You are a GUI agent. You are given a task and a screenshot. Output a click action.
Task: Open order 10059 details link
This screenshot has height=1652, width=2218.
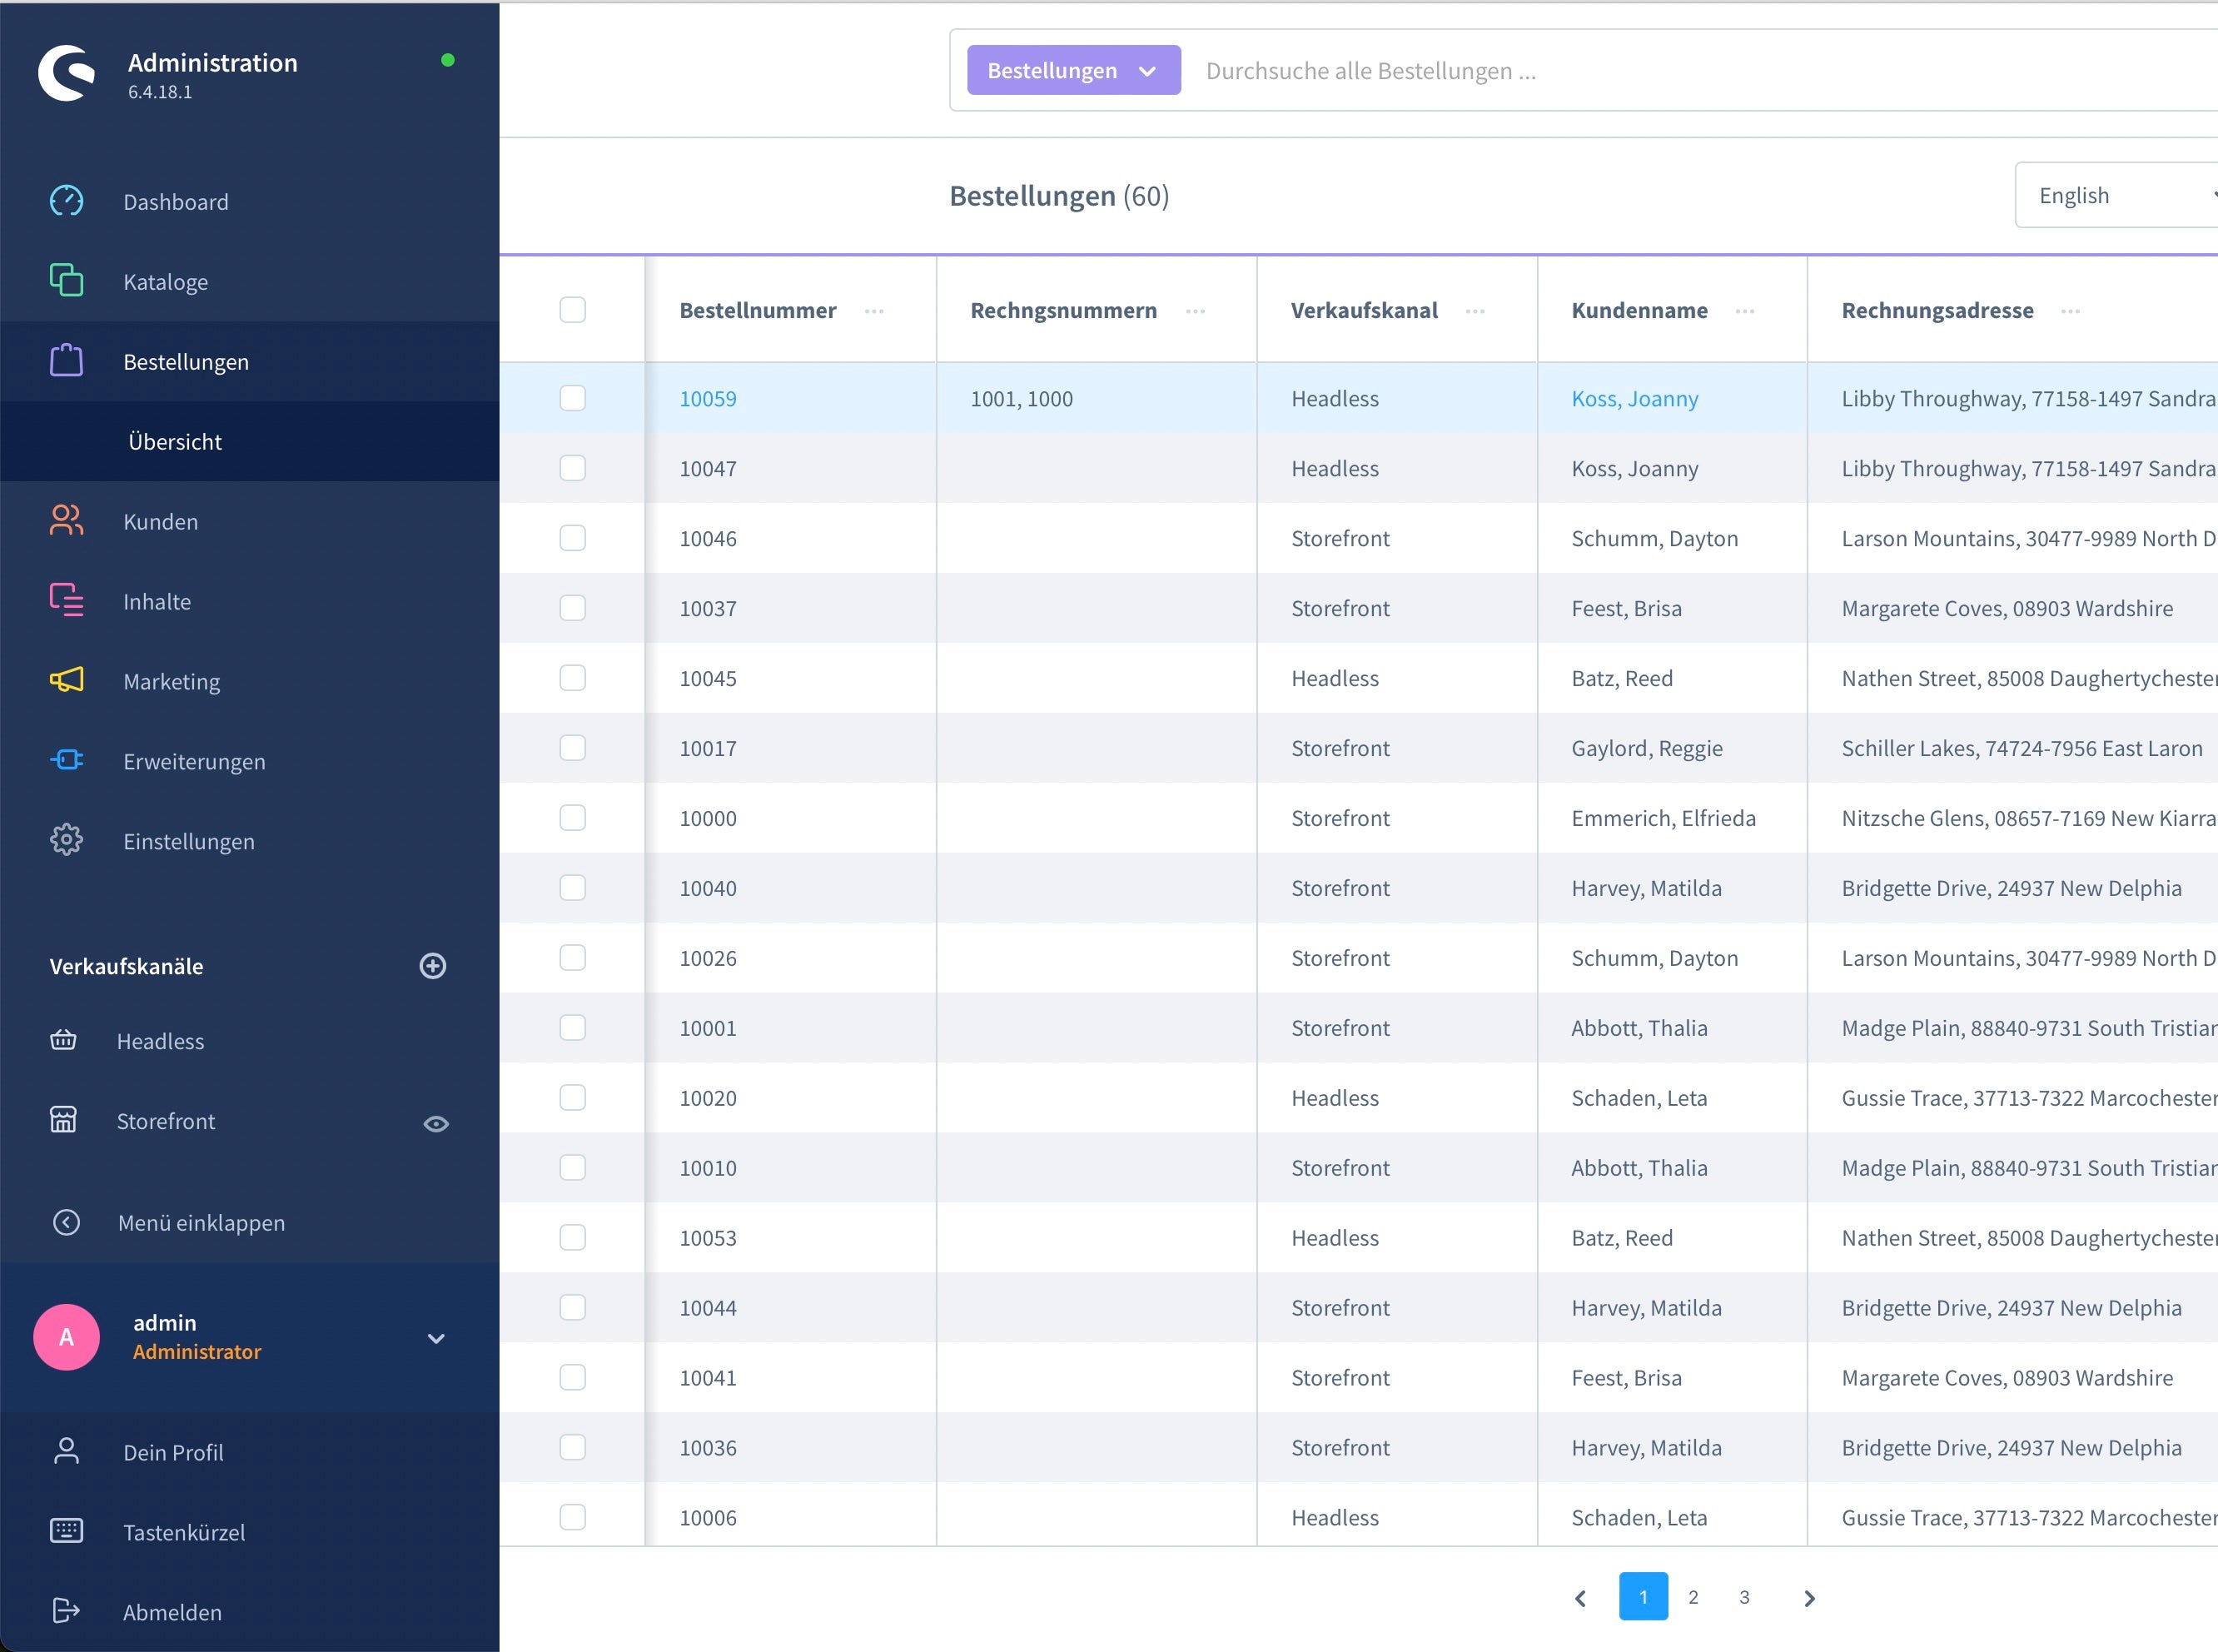pos(706,397)
